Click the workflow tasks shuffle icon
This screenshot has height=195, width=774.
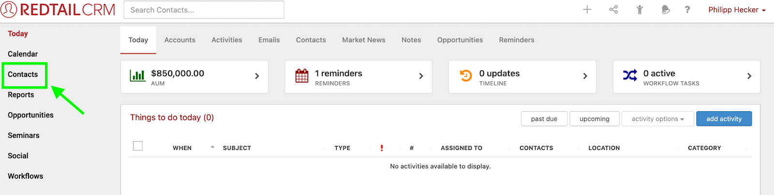630,75
